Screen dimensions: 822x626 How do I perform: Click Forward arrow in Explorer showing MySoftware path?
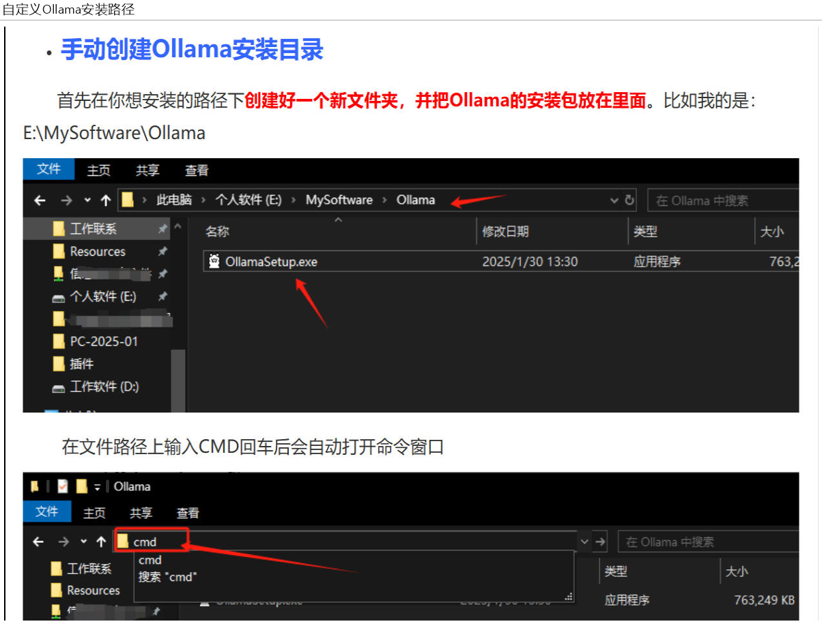coord(66,200)
